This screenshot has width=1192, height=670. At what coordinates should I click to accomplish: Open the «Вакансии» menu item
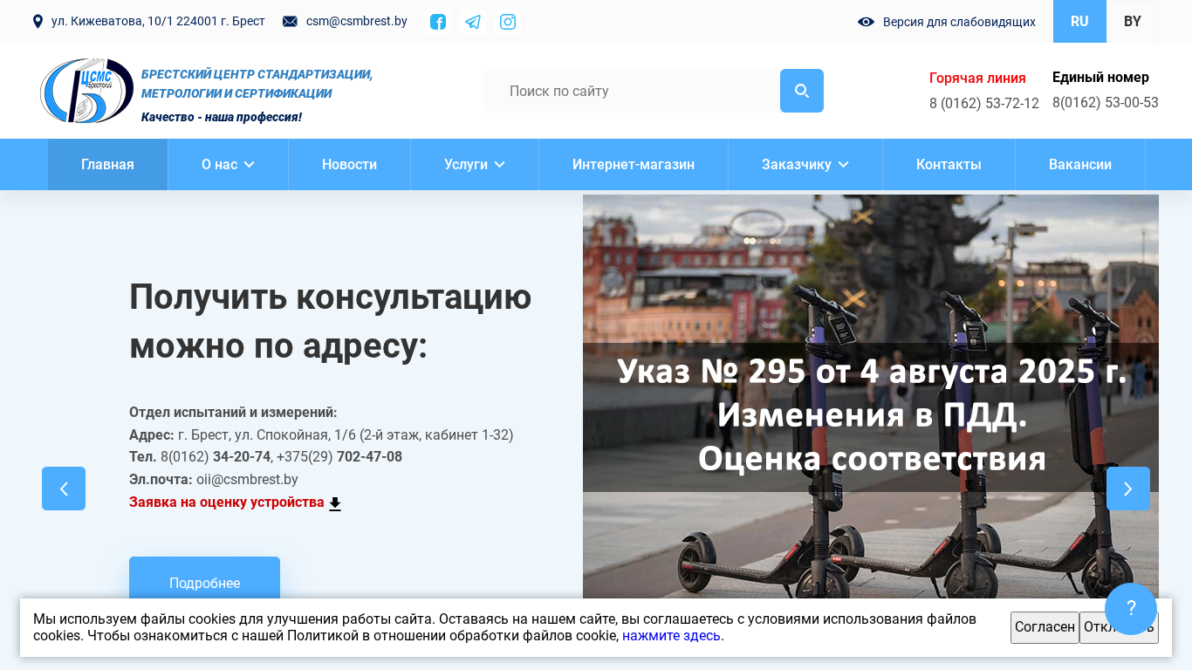tap(1080, 164)
